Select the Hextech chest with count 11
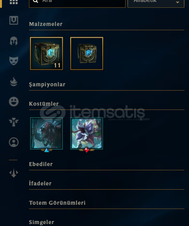Screen dimensions: 189x226 point(46,53)
